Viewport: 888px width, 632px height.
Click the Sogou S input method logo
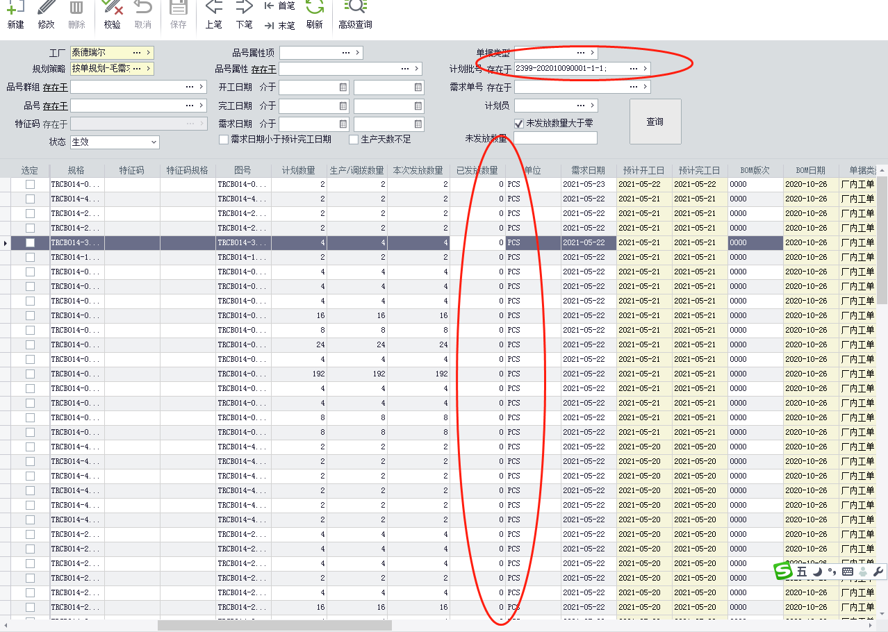pos(784,571)
